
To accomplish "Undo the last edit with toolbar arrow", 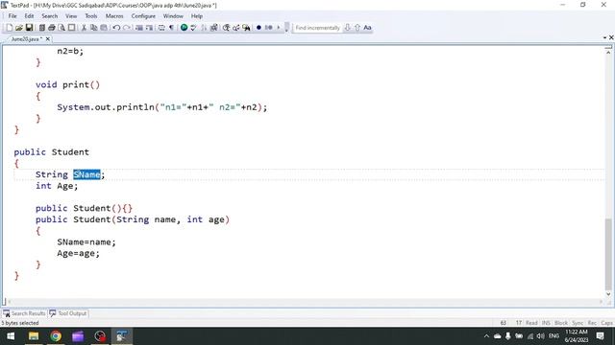I will (x=116, y=28).
